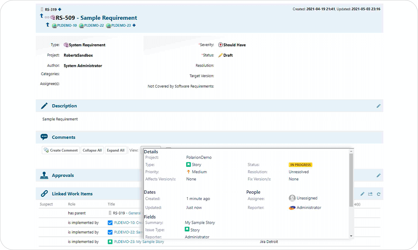This screenshot has height=250, width=418.
Task: Click the Description section header
Action: pos(209,106)
